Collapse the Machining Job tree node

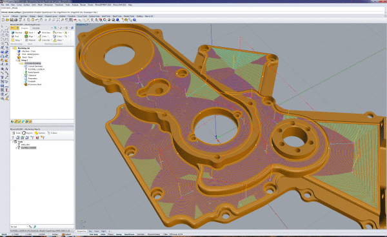[x=13, y=48]
